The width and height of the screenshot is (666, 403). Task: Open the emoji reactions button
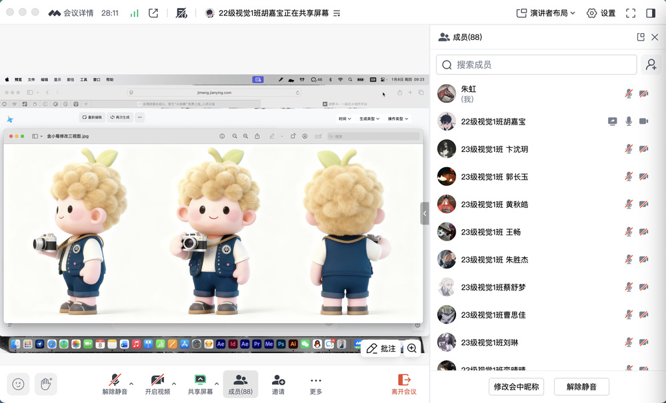(19, 384)
